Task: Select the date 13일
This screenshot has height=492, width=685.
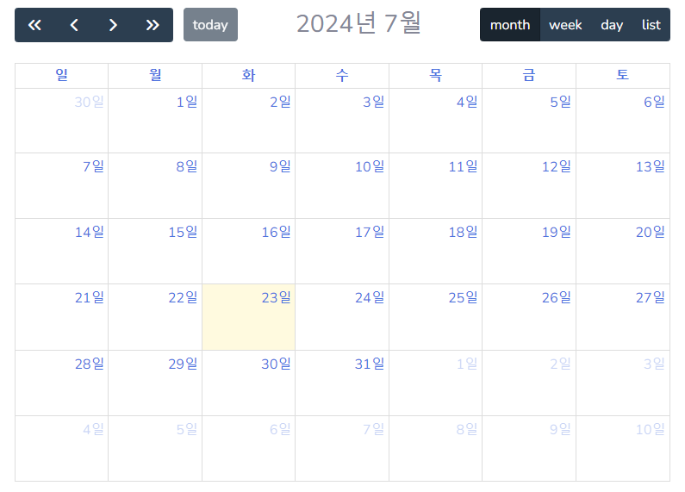Action: tap(651, 166)
